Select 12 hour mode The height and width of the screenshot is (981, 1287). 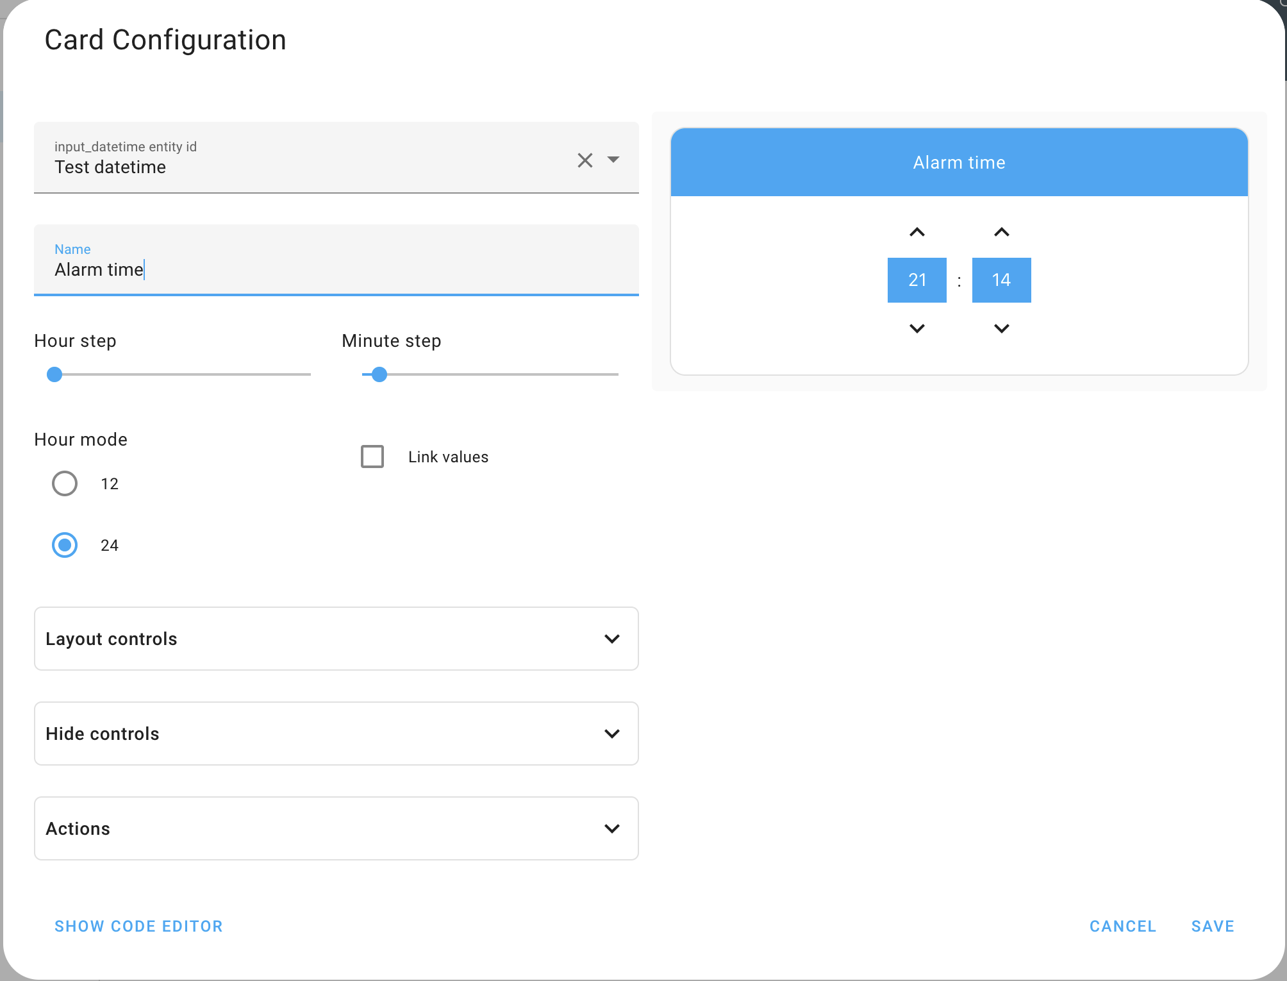tap(65, 483)
